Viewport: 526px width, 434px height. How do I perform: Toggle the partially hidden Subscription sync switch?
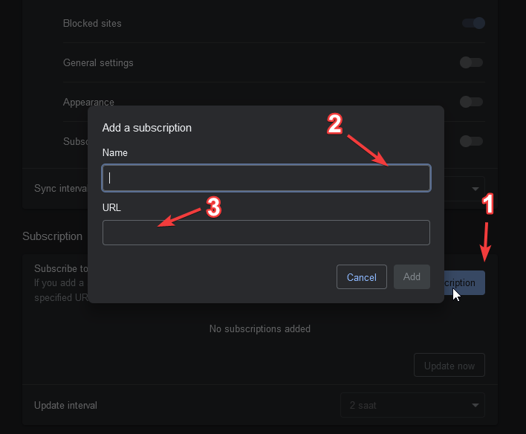tap(471, 140)
